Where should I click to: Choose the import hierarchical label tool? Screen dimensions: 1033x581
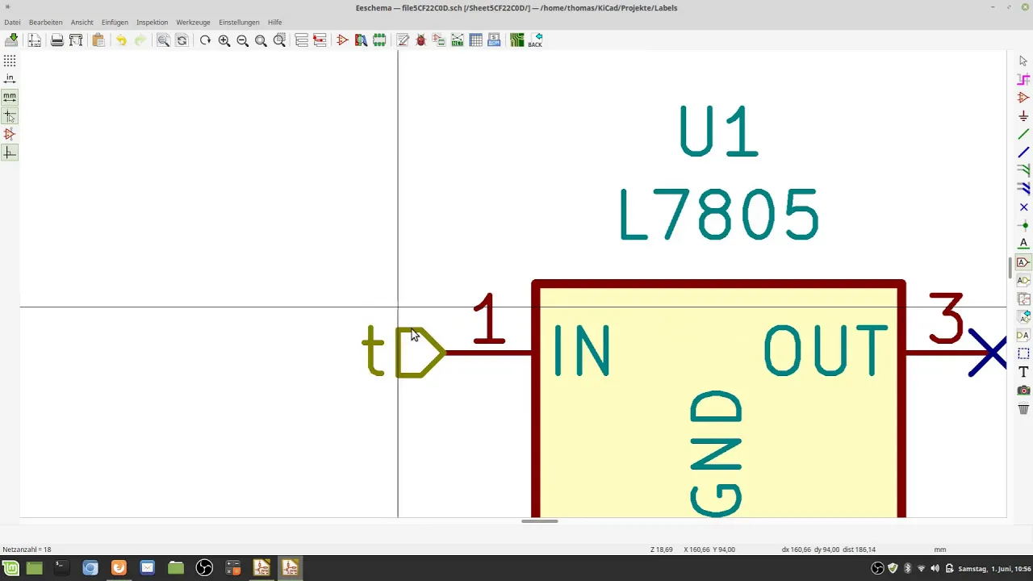[x=1023, y=317]
